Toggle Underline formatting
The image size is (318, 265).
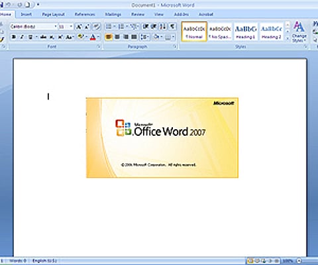point(30,37)
